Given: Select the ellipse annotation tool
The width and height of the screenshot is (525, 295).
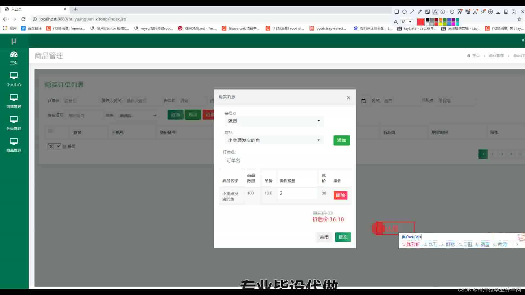Looking at the screenshot, I should click(x=404, y=12).
